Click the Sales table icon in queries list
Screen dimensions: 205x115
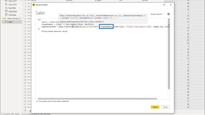[x=6, y=22]
